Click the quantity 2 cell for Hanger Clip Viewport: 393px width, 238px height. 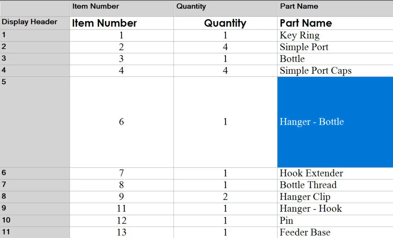225,197
